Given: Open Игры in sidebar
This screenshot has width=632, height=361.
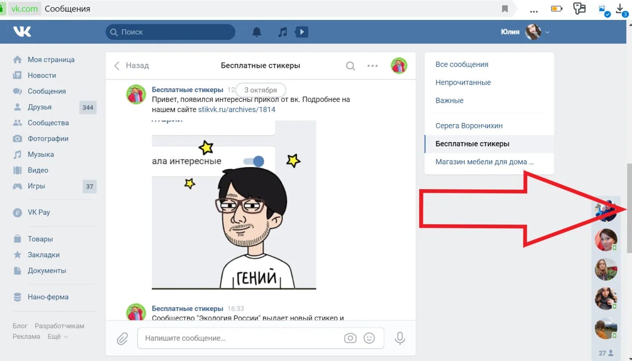Looking at the screenshot, I should point(36,186).
